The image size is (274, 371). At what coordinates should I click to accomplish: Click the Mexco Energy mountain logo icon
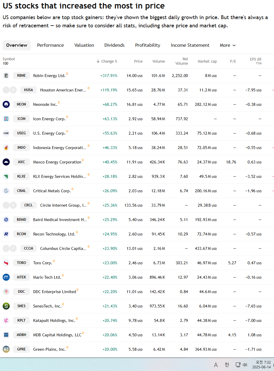coord(6,162)
